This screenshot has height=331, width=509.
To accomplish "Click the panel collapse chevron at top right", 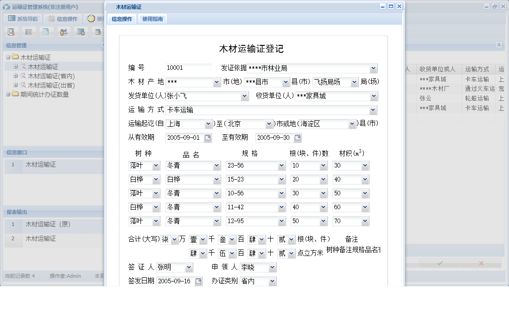I will pos(499,45).
